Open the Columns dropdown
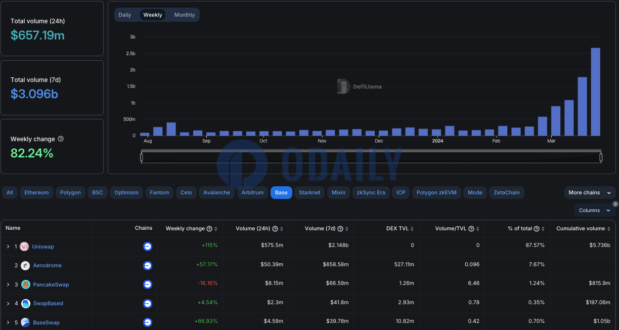 (x=595, y=210)
